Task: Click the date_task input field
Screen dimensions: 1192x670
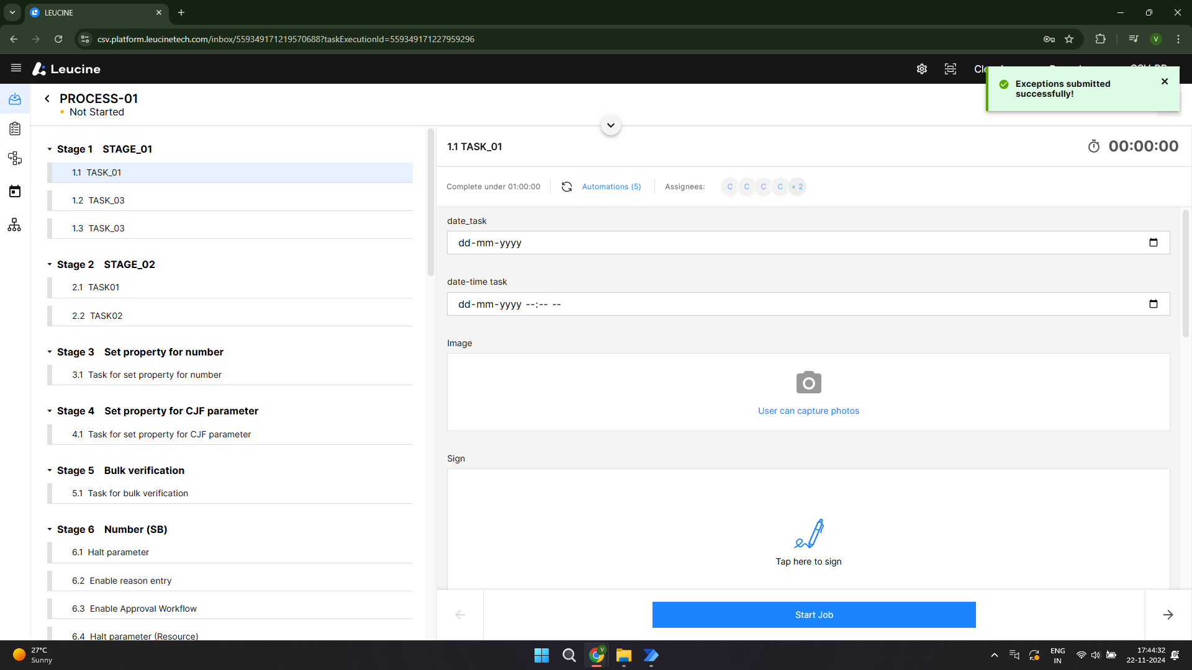Action: (808, 243)
